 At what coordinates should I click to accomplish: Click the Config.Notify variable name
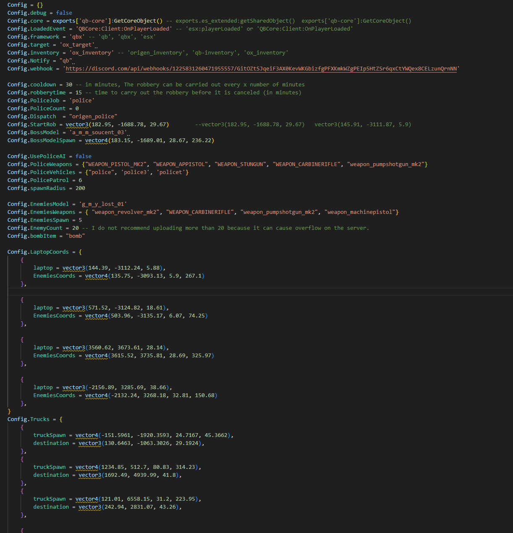coord(29,61)
